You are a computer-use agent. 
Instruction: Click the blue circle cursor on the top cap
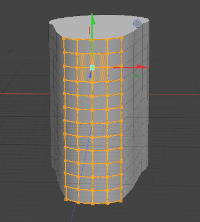137,24
